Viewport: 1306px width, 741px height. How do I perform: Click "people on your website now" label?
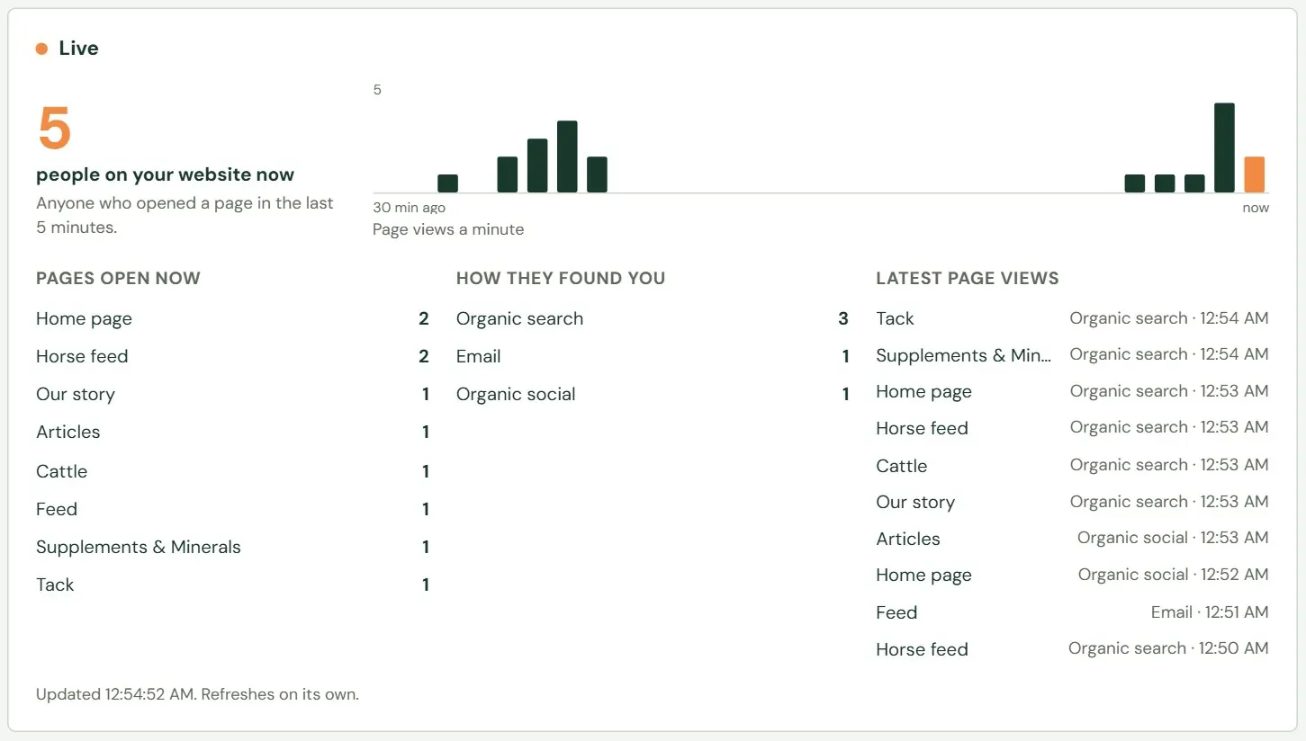click(165, 174)
